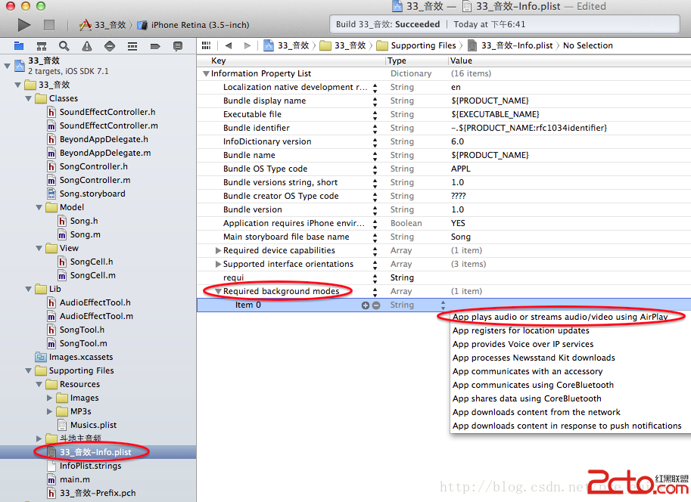Add a row with Item 0 plus button

click(x=366, y=305)
